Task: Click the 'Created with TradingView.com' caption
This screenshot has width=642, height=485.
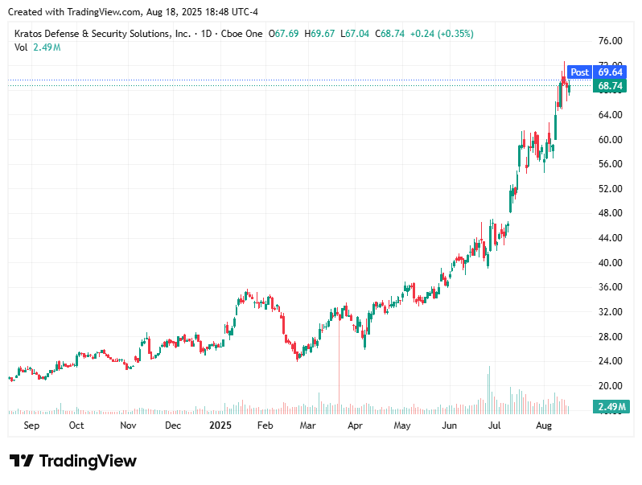Action: pos(133,12)
